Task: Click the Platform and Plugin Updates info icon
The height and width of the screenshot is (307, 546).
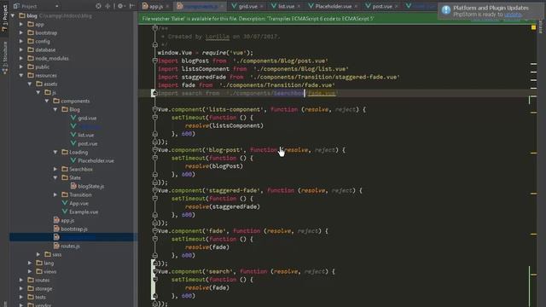Action: (446, 10)
